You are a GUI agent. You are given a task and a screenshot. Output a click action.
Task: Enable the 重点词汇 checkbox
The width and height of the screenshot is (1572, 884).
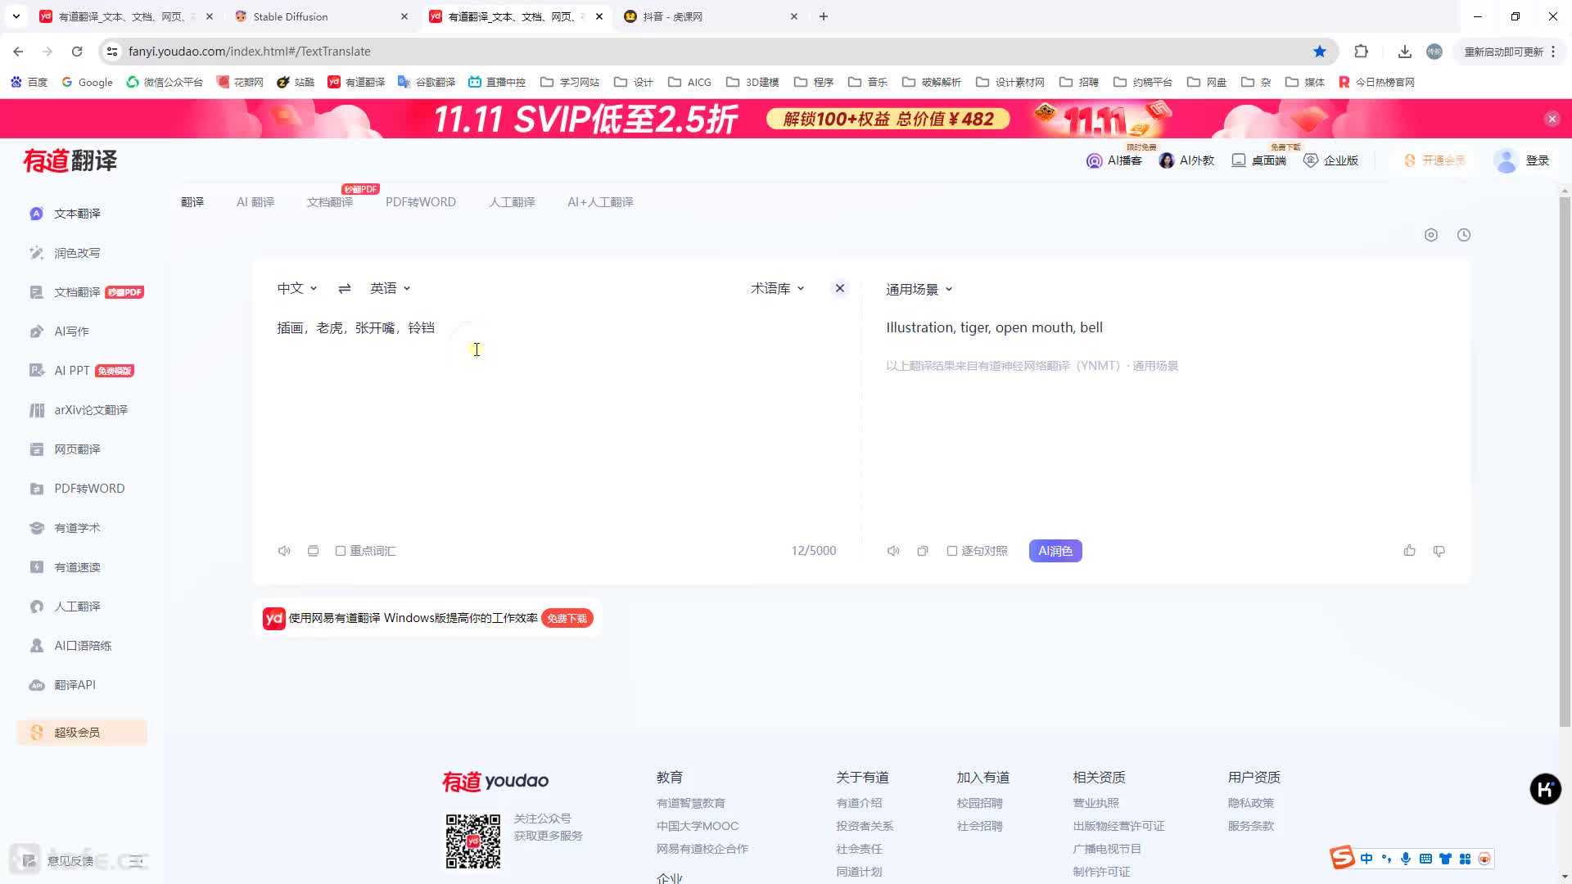(341, 551)
